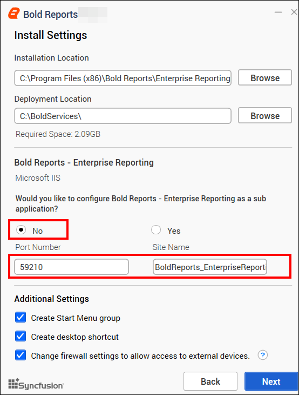299x395 pixels.
Task: Browse for Deployment Location folder
Action: 265,116
